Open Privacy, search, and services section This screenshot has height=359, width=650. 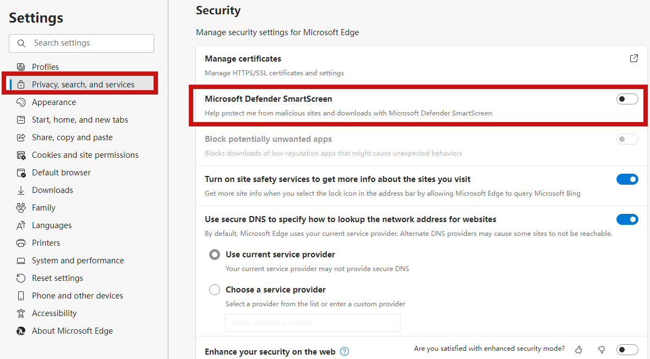coord(83,84)
